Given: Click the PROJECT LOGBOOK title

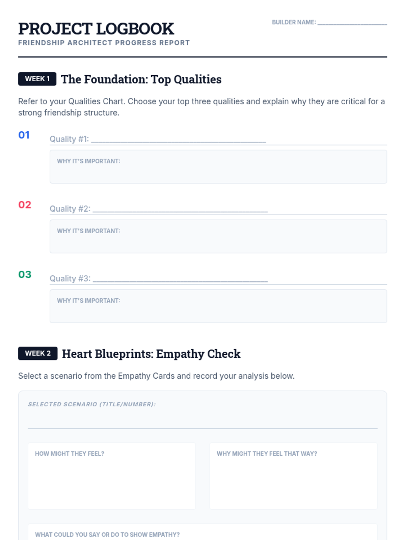Looking at the screenshot, I should point(96,29).
